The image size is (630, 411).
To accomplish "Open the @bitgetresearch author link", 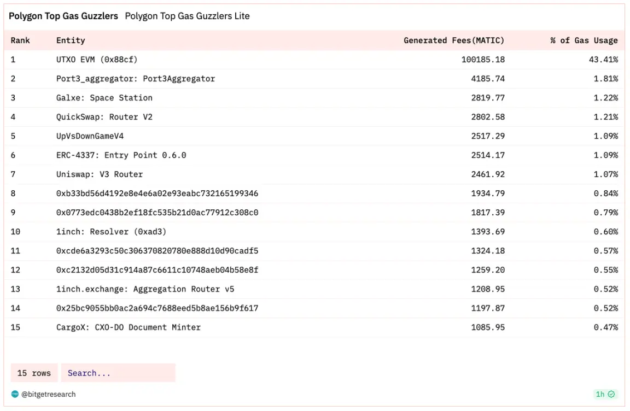I will (48, 394).
